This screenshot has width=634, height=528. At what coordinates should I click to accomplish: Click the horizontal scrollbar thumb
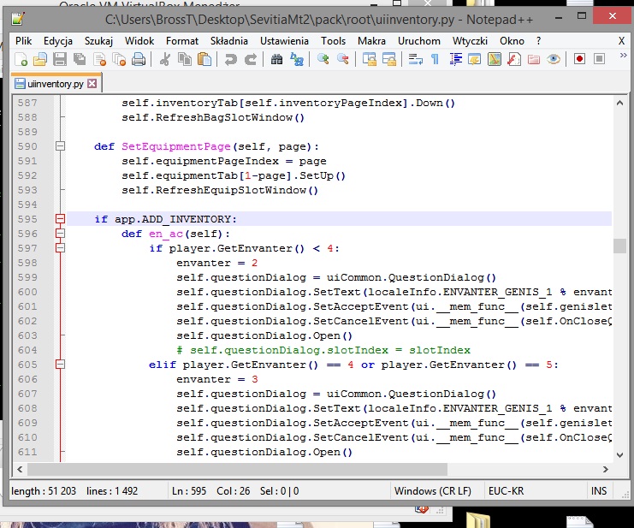237,469
